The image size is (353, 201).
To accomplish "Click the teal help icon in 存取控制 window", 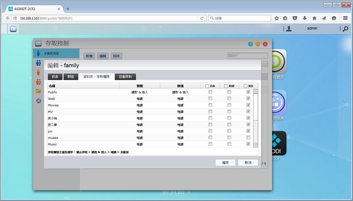I will tap(251, 44).
